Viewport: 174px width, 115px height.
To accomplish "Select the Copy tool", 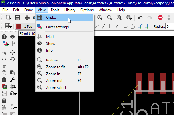I will click(4, 73).
